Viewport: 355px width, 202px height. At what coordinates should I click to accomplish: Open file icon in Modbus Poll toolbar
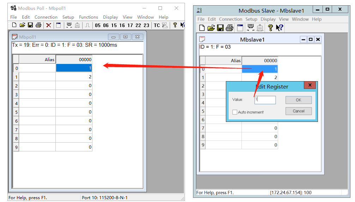click(x=22, y=25)
